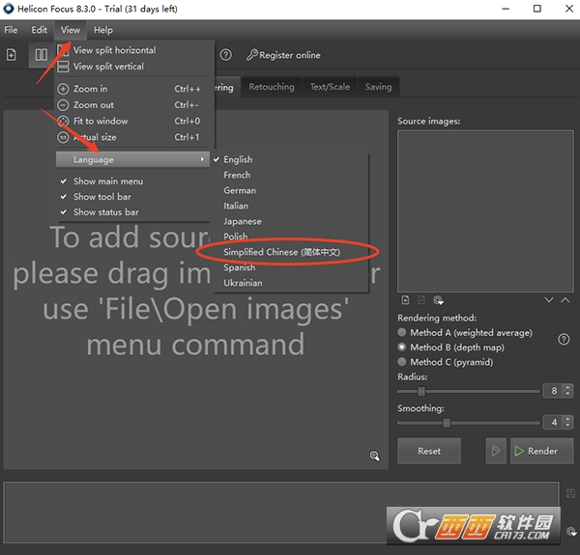Viewport: 580px width, 555px height.
Task: Expand the Language submenu
Action: 133,159
